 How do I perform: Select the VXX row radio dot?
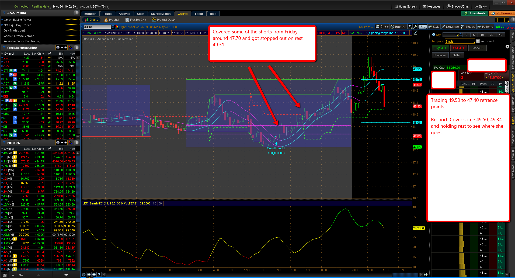(2, 62)
